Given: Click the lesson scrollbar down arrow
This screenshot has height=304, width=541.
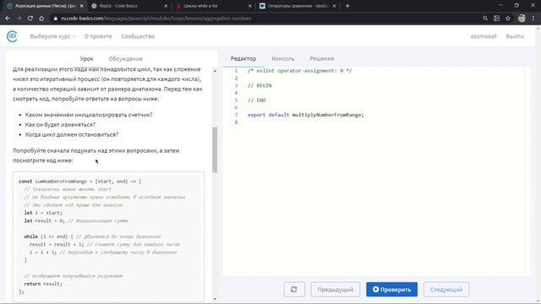Looking at the screenshot, I should [215, 299].
